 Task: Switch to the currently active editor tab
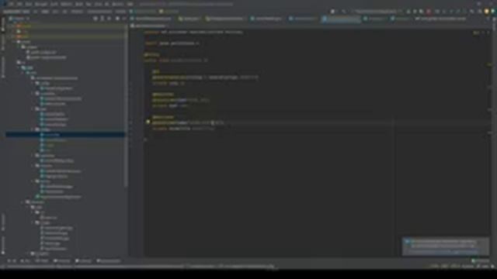click(341, 19)
